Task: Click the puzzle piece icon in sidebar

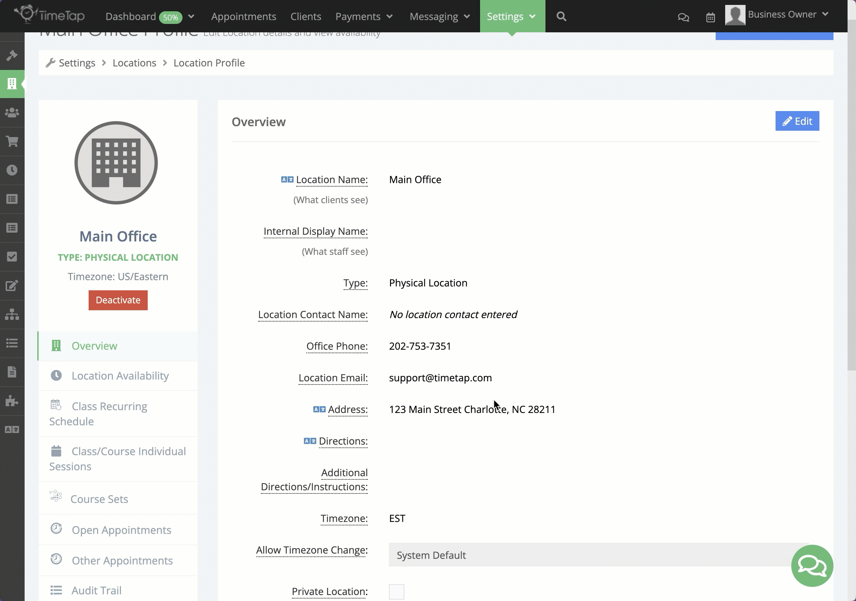Action: click(x=12, y=401)
